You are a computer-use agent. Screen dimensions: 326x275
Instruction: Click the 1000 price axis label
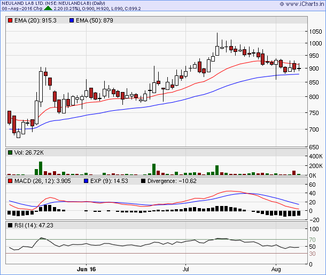[x=315, y=43]
